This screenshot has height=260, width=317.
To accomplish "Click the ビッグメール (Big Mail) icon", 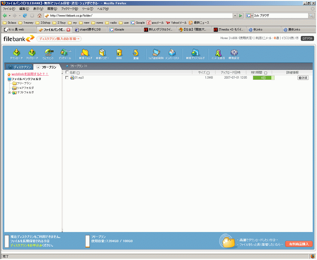I will [65, 54].
